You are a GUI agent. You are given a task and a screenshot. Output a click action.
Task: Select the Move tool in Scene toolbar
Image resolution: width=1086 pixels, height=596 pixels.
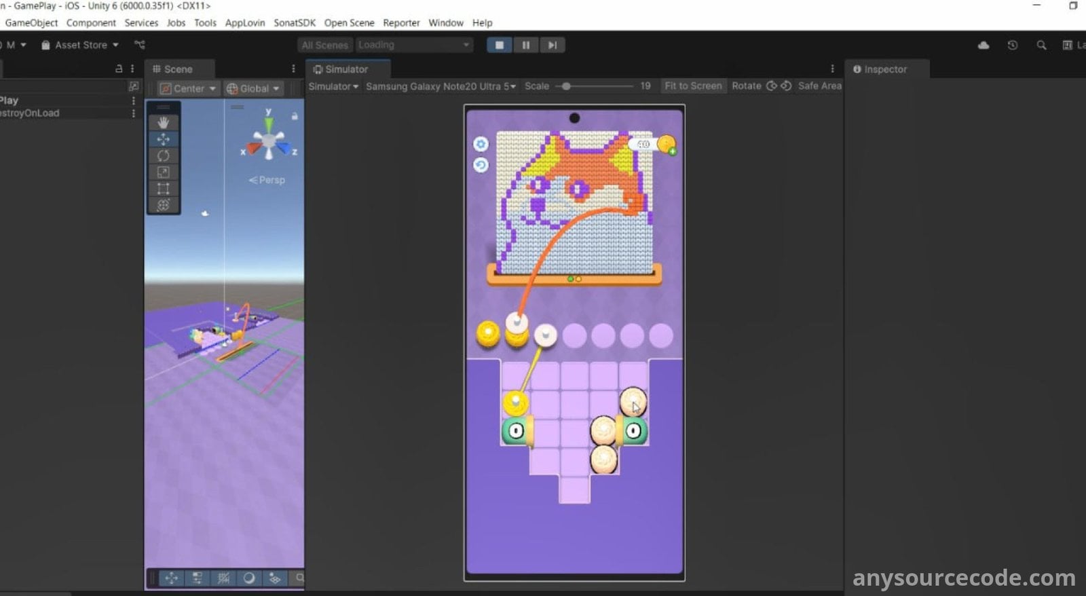163,139
